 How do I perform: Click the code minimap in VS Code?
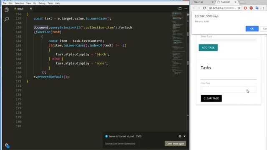click(178, 44)
